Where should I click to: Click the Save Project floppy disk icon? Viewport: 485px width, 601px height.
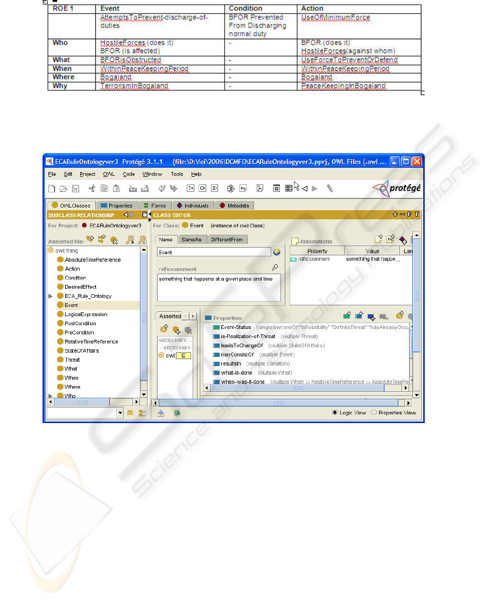click(75, 189)
